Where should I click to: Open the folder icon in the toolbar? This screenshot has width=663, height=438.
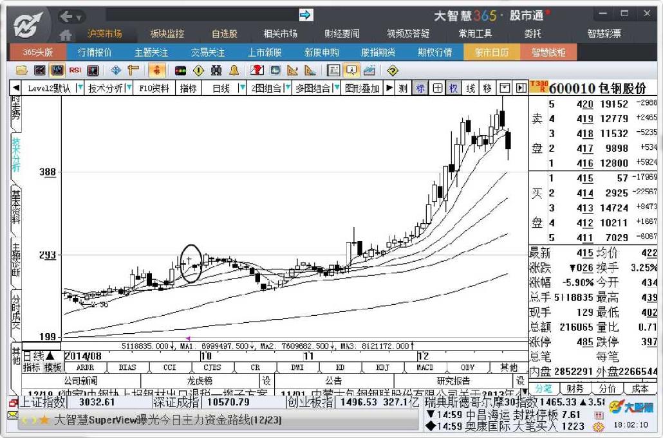[x=22, y=70]
